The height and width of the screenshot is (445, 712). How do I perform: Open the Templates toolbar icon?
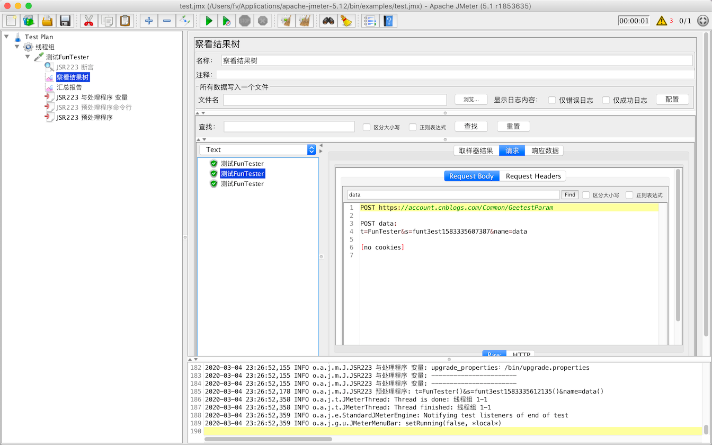point(29,21)
